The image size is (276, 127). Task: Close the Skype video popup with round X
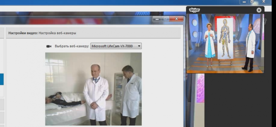click(x=259, y=10)
